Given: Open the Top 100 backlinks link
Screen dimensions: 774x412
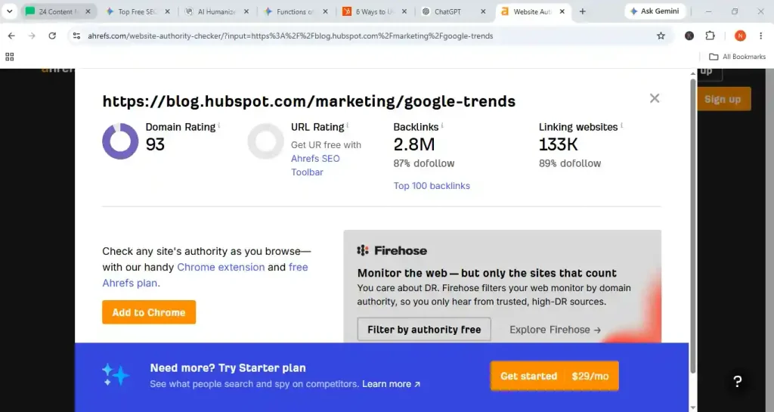Looking at the screenshot, I should pos(432,185).
